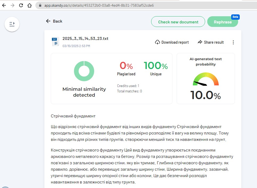Click the Download report cloud icon
This screenshot has width=257, height=188.
(x=157, y=42)
